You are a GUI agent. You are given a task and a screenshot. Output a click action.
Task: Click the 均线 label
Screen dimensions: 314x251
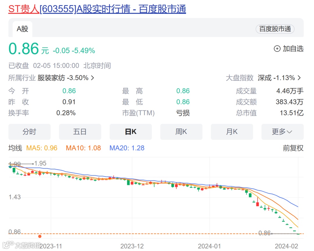[15, 148]
